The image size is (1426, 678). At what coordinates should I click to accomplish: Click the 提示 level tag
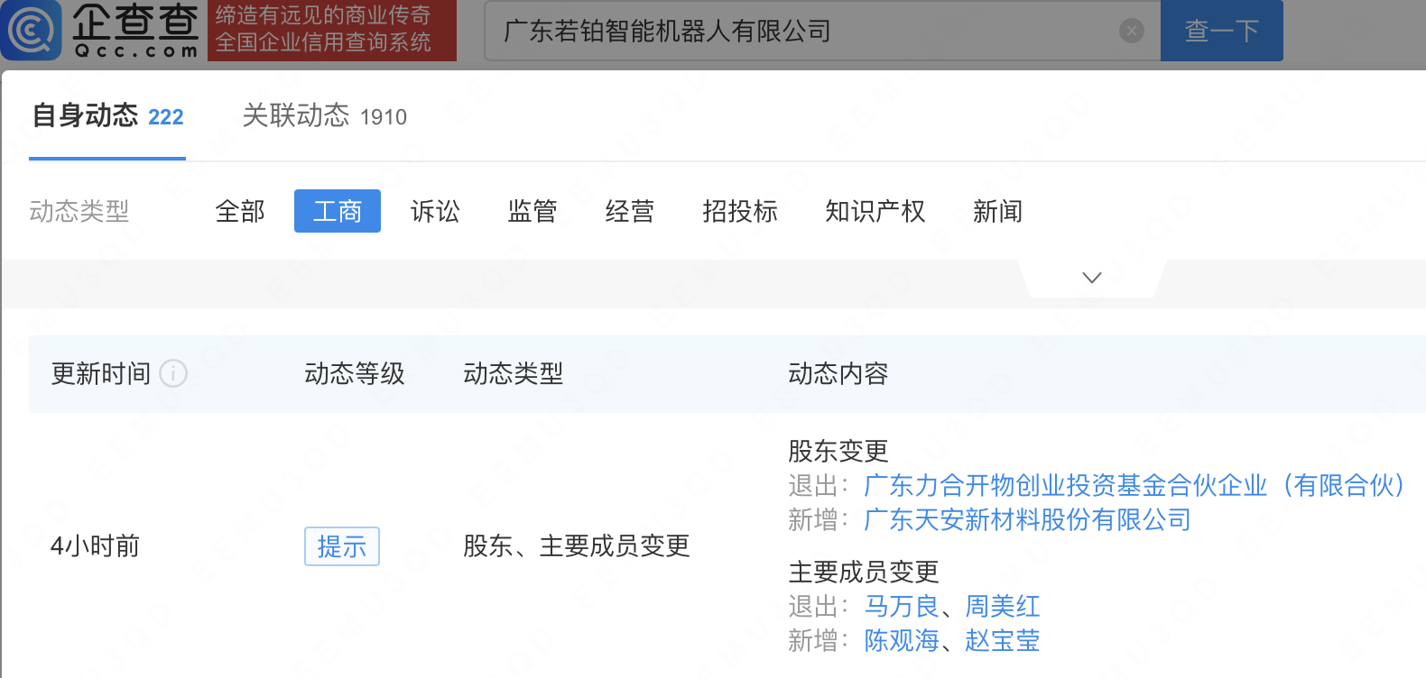[342, 546]
